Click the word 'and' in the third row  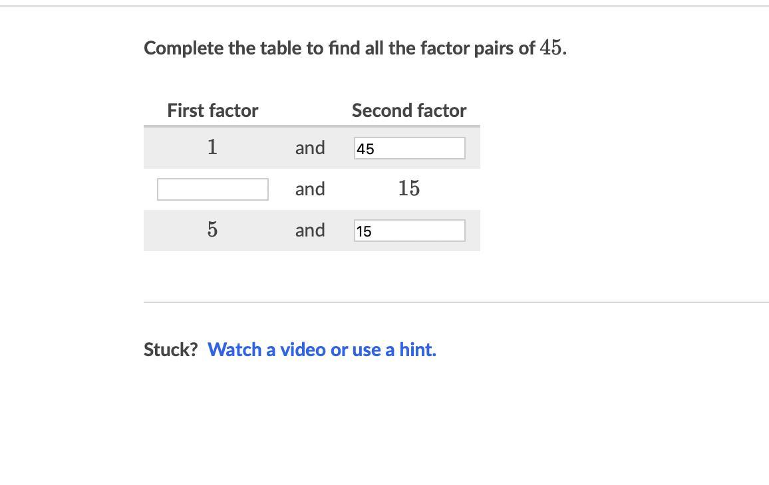(x=310, y=230)
